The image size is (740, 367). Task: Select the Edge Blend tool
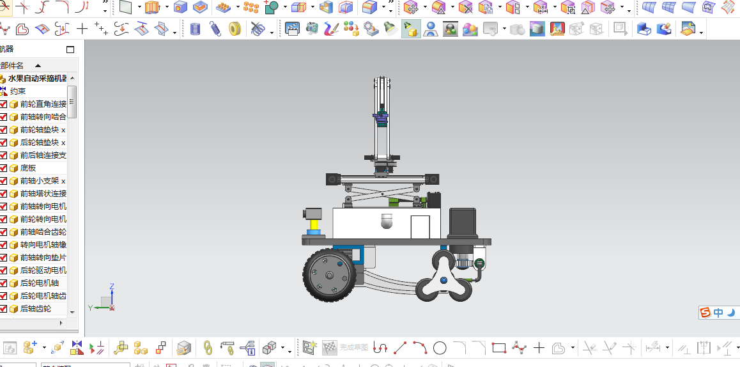[x=369, y=6]
